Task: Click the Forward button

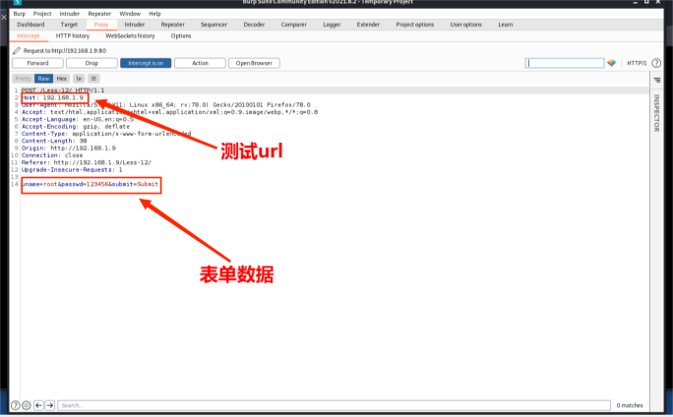Action: pos(37,63)
